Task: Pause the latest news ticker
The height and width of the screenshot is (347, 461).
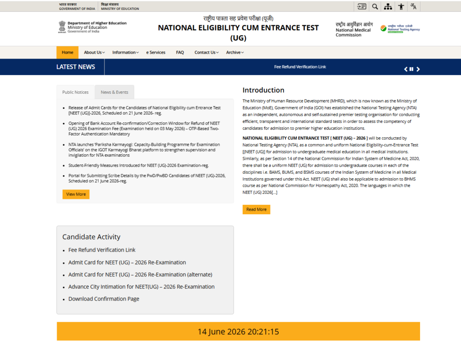Action: 411,69
